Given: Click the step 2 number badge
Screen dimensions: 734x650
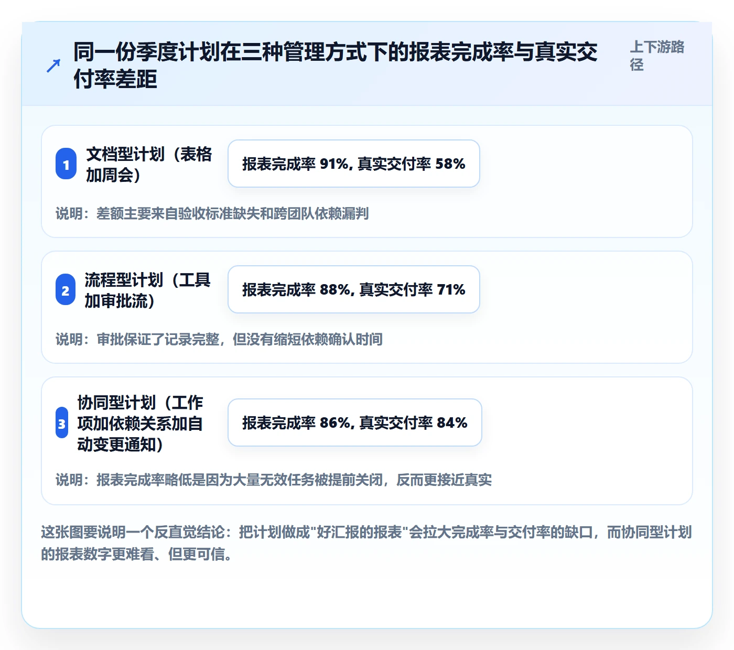Looking at the screenshot, I should 66,290.
